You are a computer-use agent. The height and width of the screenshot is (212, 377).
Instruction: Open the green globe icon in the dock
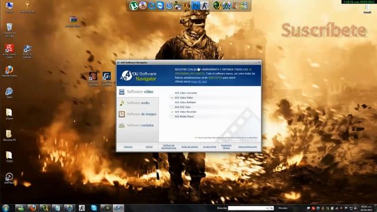[217, 5]
